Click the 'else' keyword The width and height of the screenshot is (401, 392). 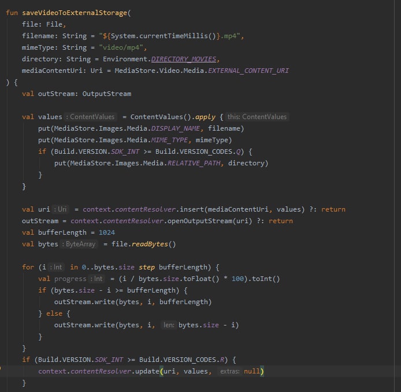coord(54,313)
